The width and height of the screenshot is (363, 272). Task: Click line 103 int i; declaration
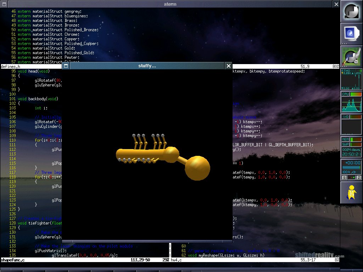click(41, 108)
